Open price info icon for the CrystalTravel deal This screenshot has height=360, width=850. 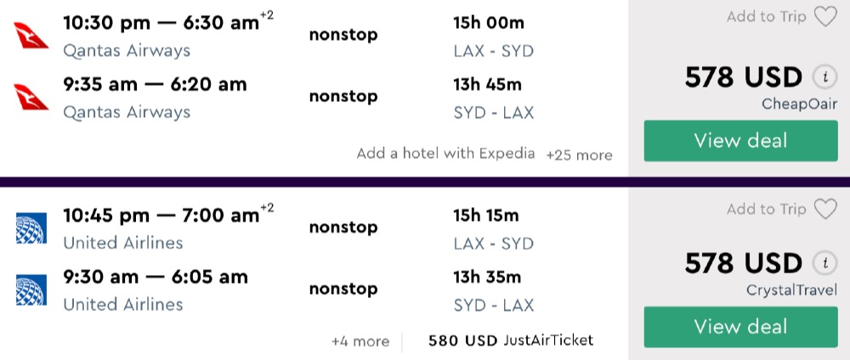tap(822, 263)
